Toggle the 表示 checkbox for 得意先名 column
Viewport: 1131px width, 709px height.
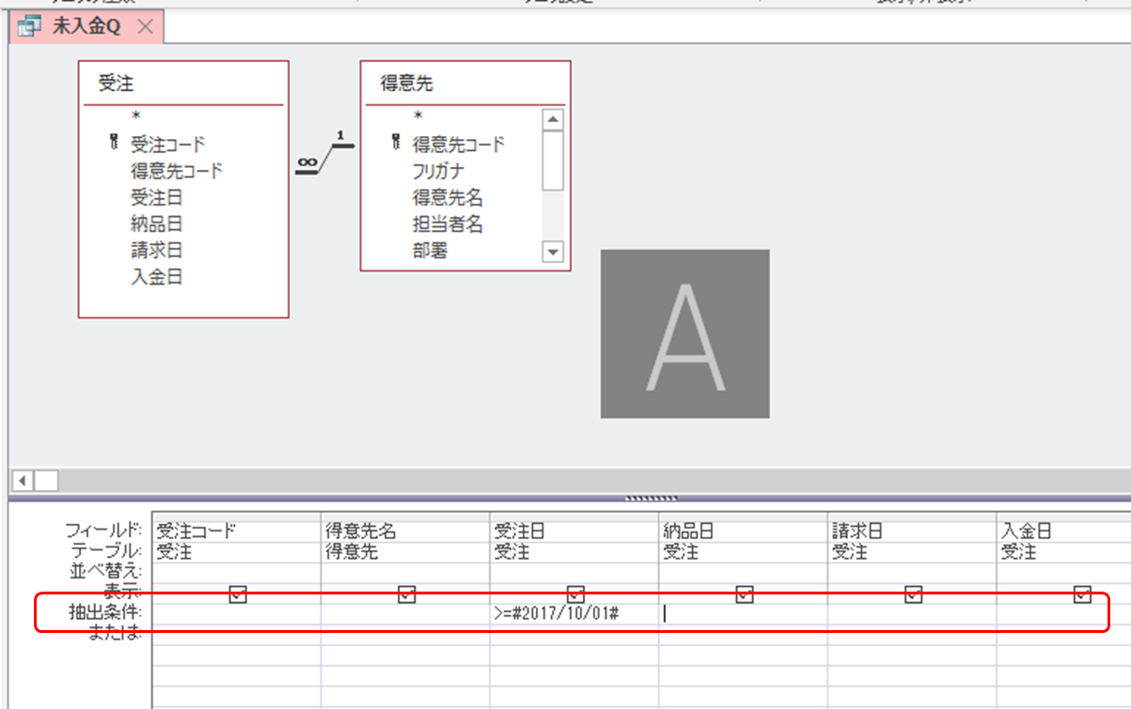tap(407, 593)
